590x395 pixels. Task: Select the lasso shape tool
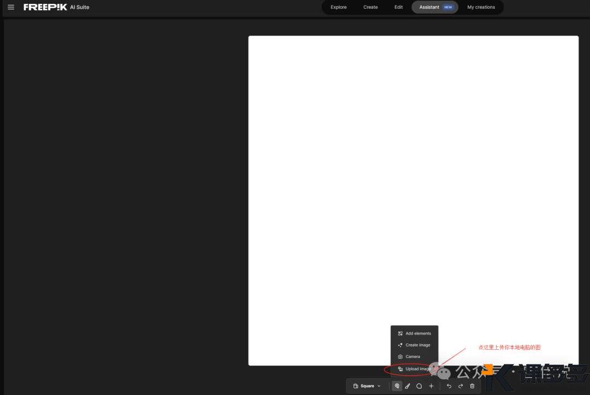(x=419, y=386)
